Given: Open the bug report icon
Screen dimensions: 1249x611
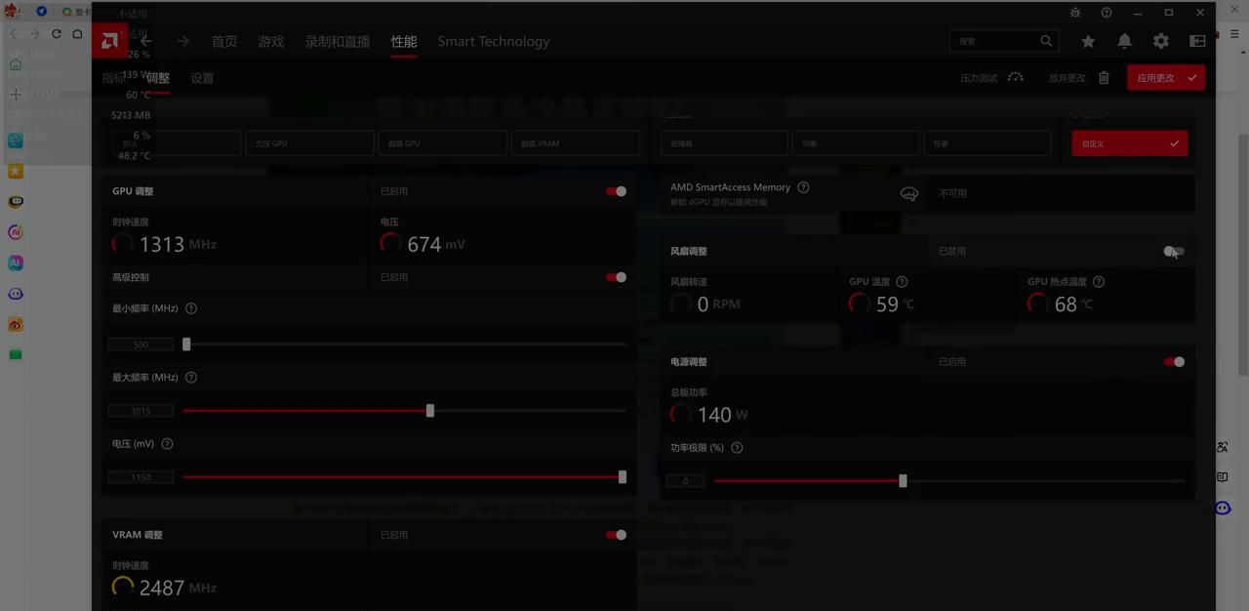Looking at the screenshot, I should [x=1075, y=13].
